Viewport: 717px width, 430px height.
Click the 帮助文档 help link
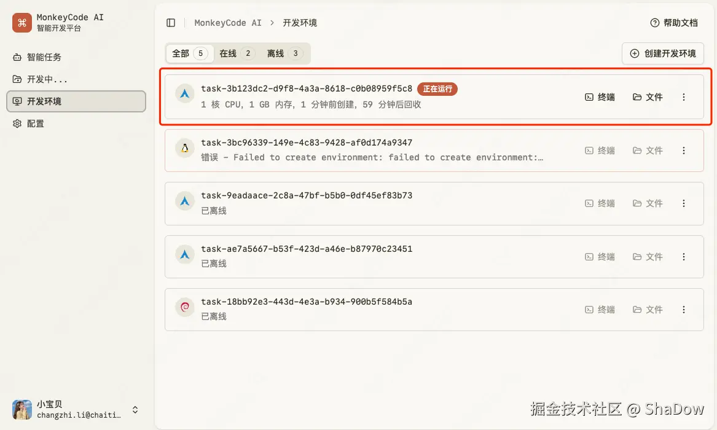674,23
